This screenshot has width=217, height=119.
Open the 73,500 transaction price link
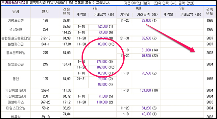click(103, 32)
